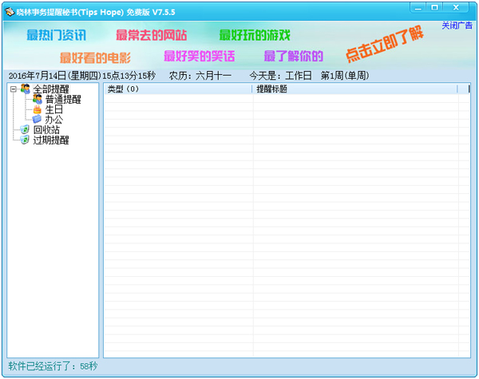479x379 pixels.
Task: Collapse the 全部提醒 tree node
Action: (14, 89)
